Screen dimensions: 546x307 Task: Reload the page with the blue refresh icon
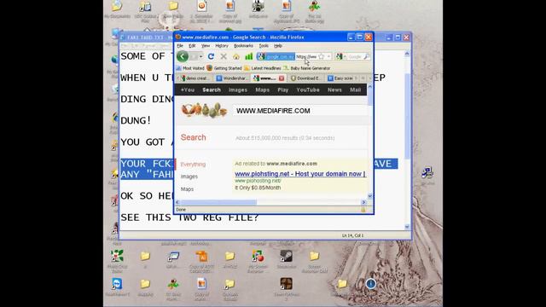211,56
